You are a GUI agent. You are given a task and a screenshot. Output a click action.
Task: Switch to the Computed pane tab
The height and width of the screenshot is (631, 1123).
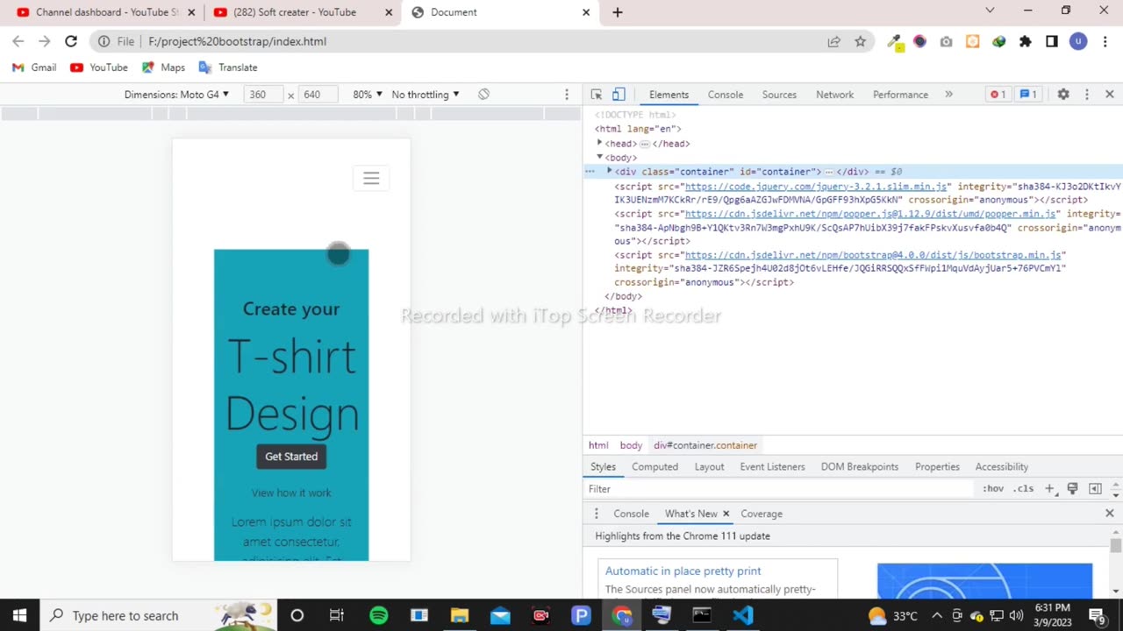pos(654,467)
